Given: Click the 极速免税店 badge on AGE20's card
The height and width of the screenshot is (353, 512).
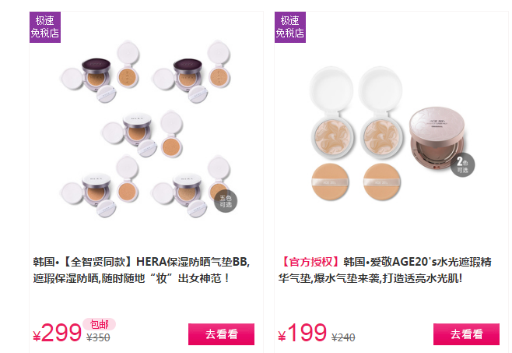Looking at the screenshot, I should point(290,27).
